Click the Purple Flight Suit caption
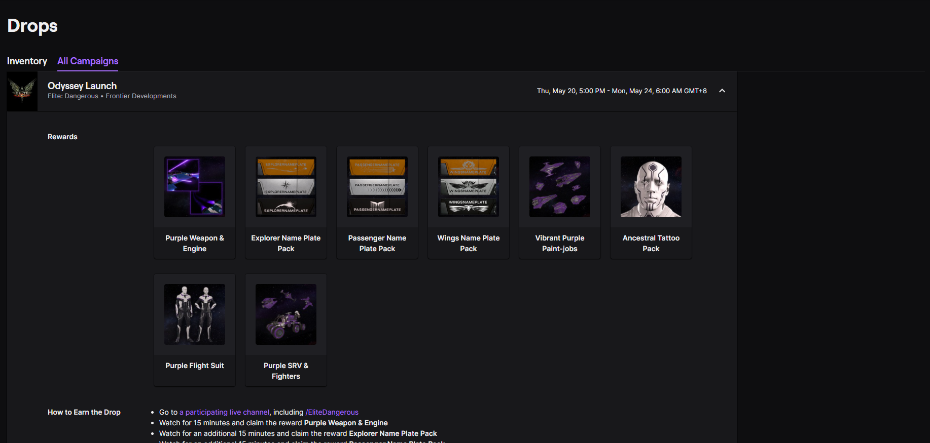The width and height of the screenshot is (930, 443). (x=195, y=366)
